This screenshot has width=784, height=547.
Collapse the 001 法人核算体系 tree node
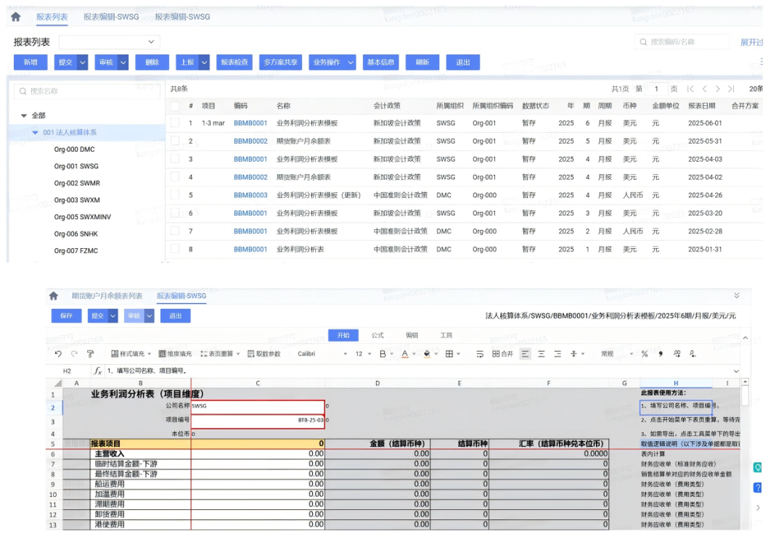click(36, 133)
